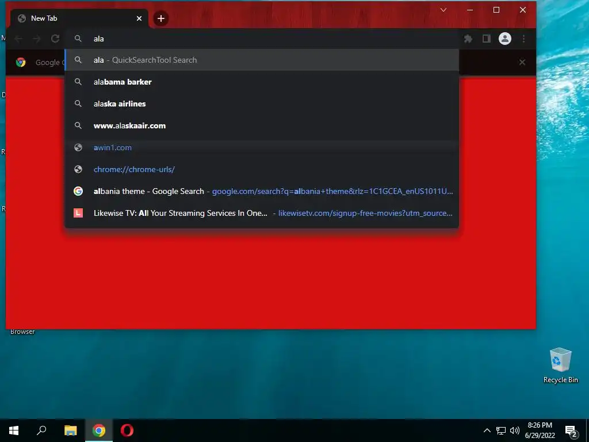
Task: Open the Recycle Bin desktop icon
Action: (560, 365)
